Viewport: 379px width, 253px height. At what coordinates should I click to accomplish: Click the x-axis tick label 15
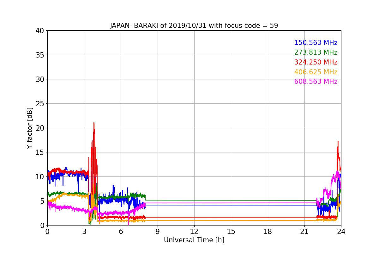pos(231,231)
